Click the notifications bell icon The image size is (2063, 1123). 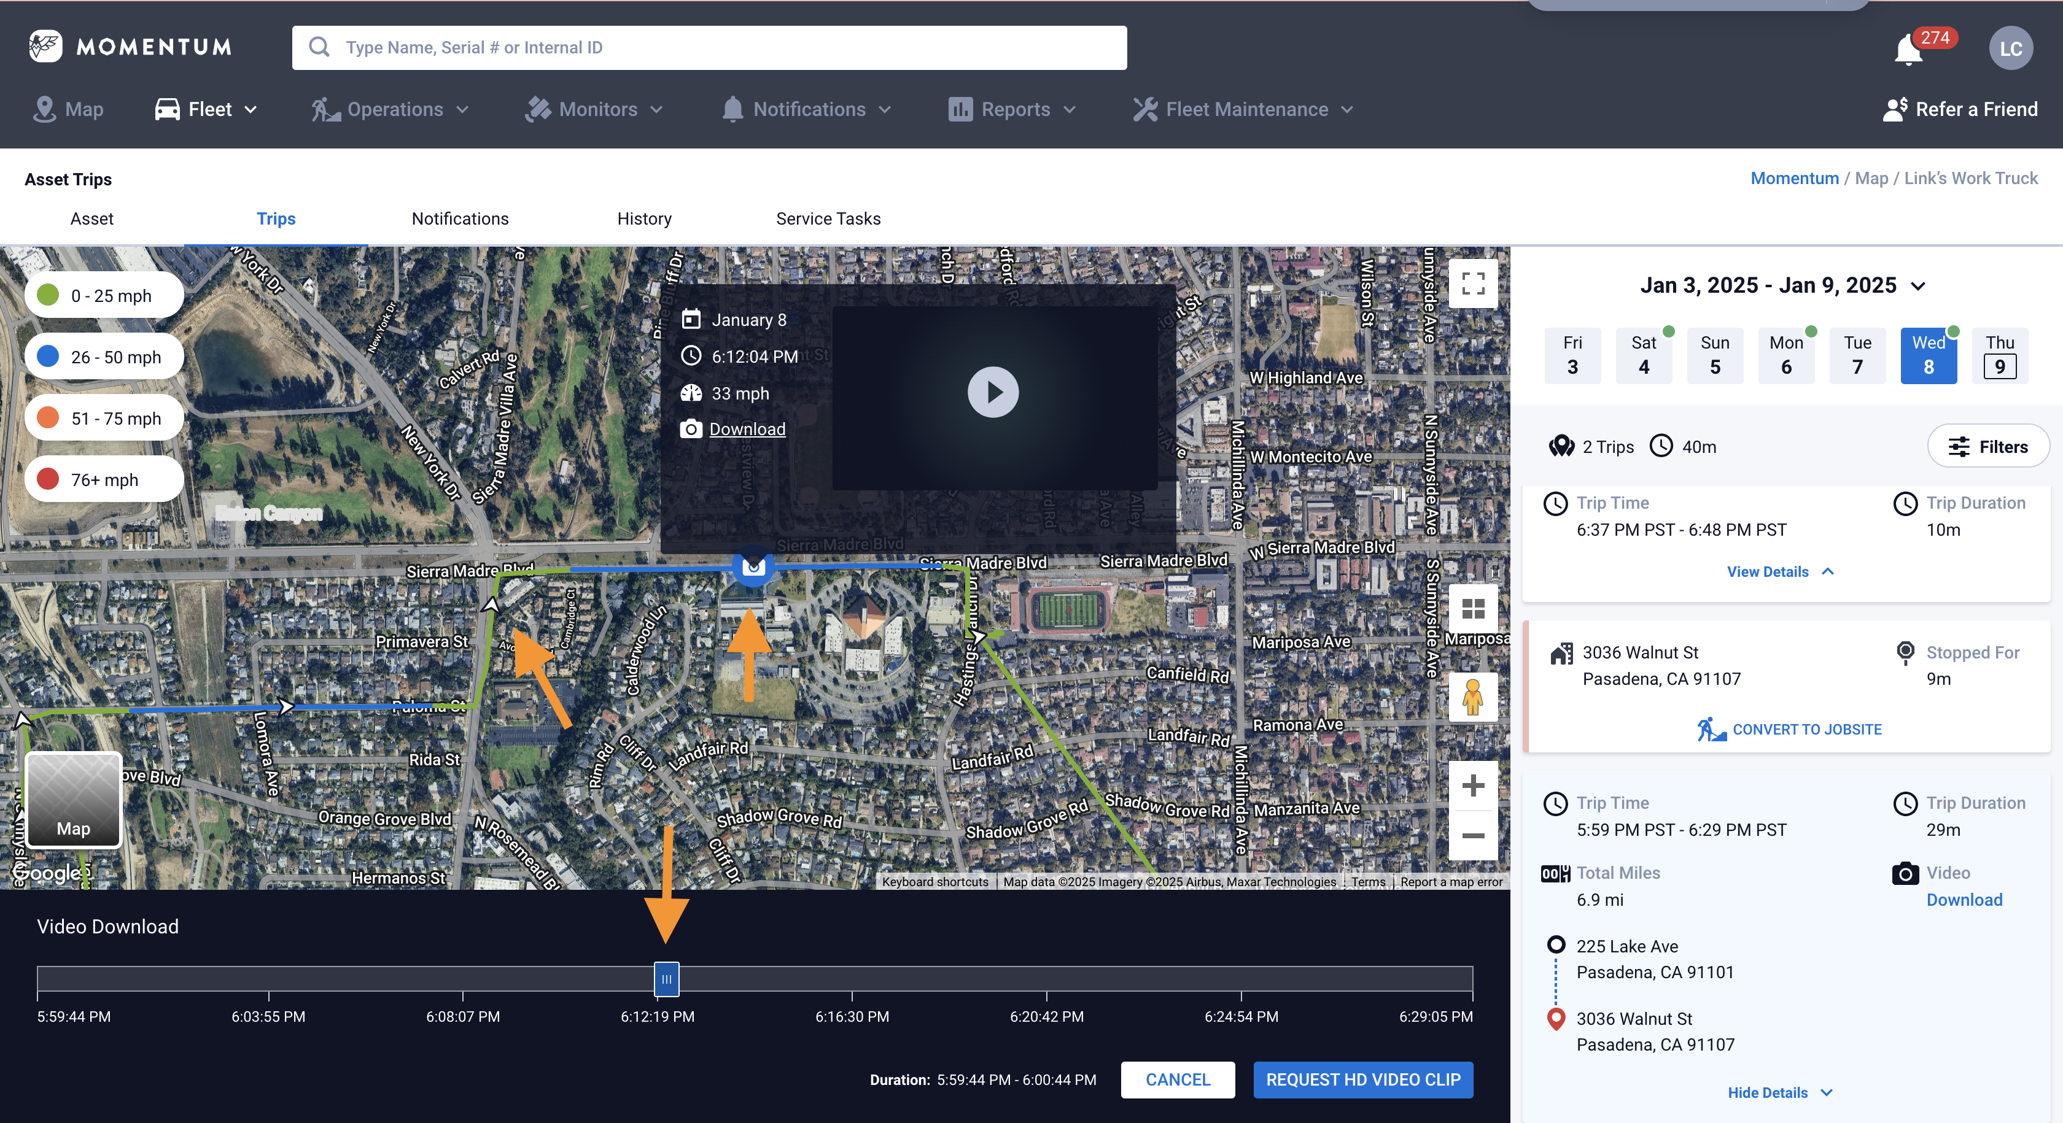[x=1908, y=51]
